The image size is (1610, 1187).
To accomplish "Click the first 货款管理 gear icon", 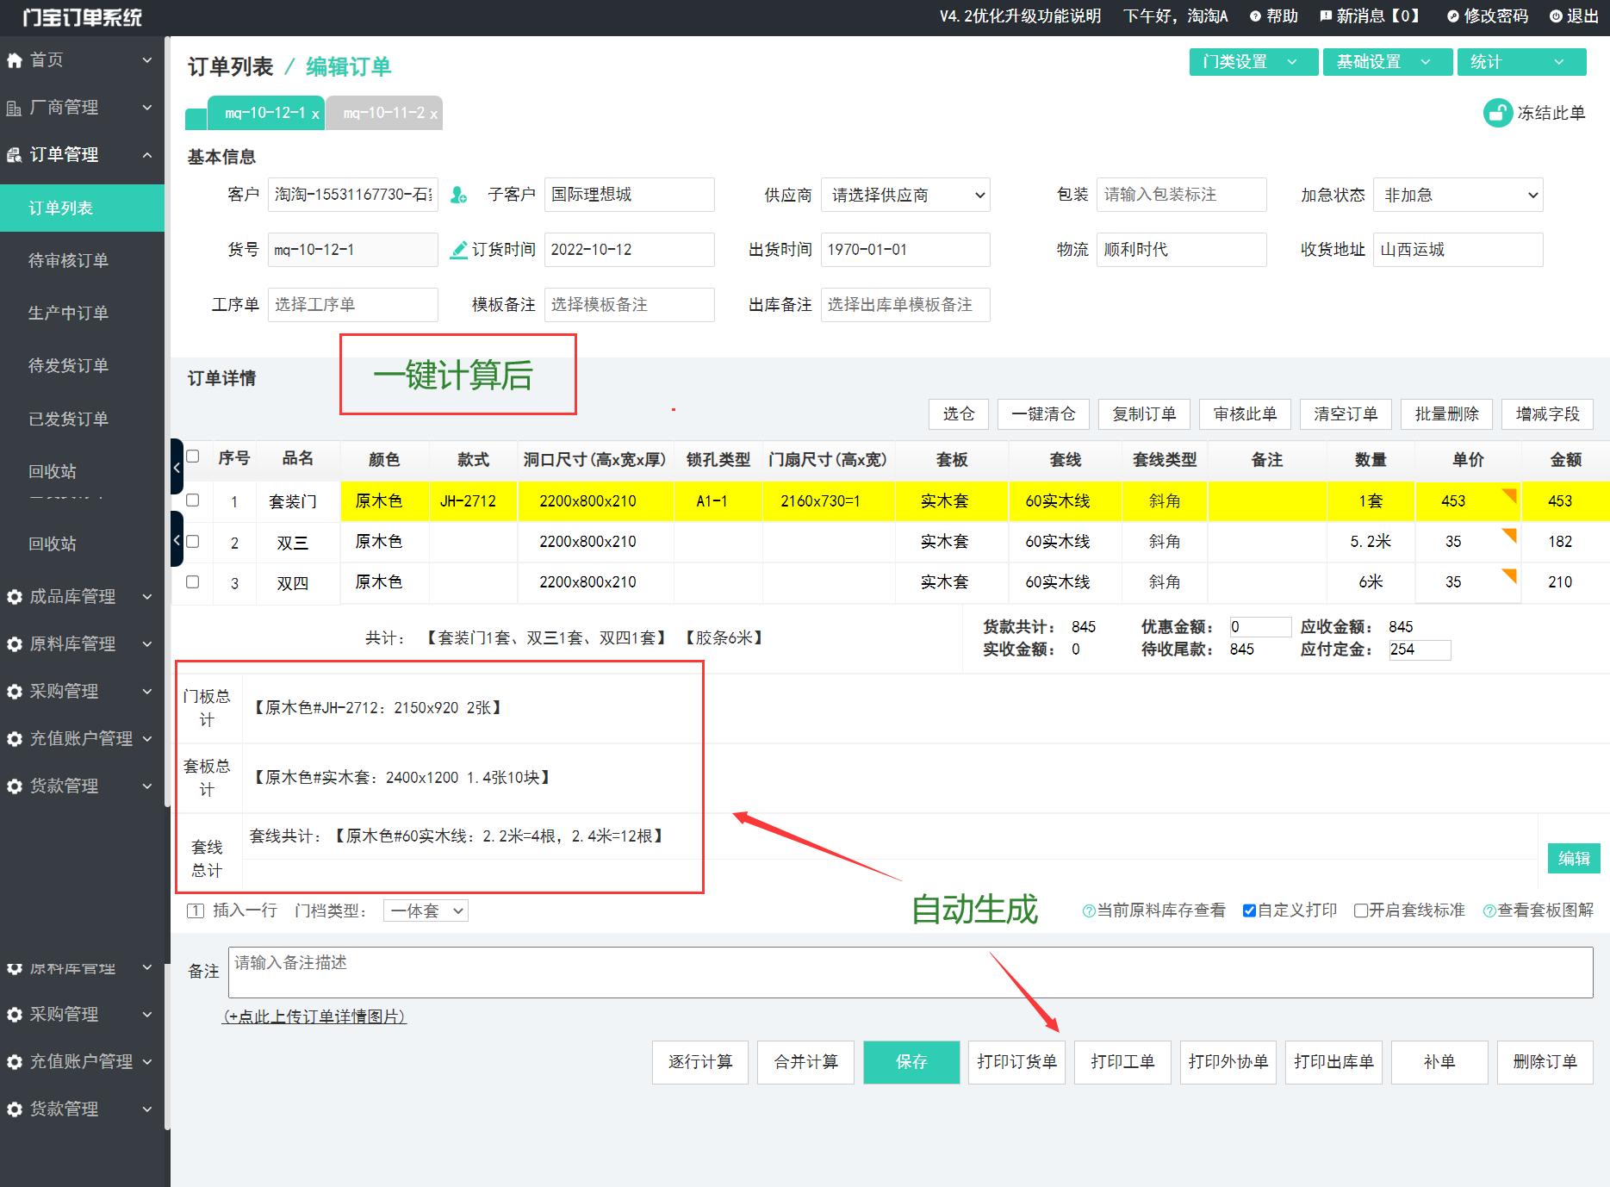I will tap(14, 786).
